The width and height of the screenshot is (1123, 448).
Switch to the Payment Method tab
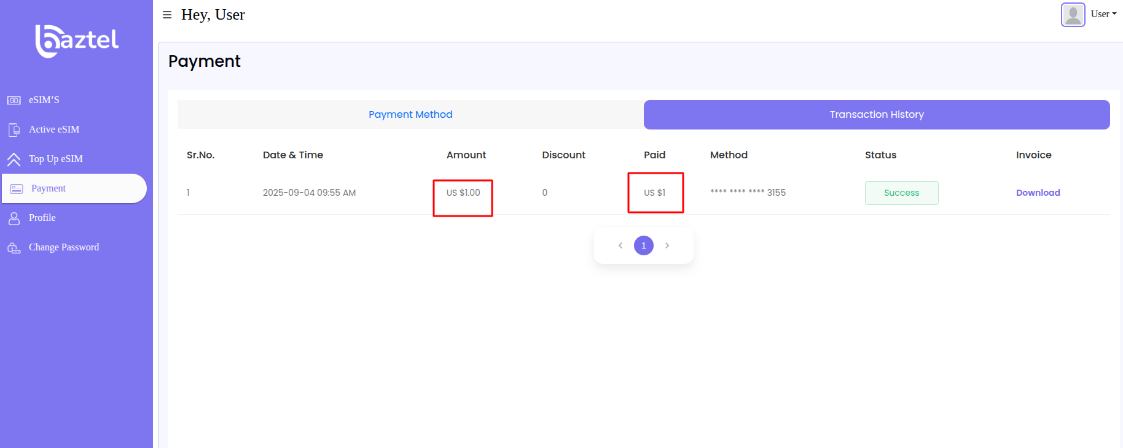point(410,115)
